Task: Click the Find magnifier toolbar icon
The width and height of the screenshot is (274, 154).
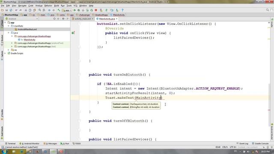Action: pyautogui.click(x=40, y=10)
